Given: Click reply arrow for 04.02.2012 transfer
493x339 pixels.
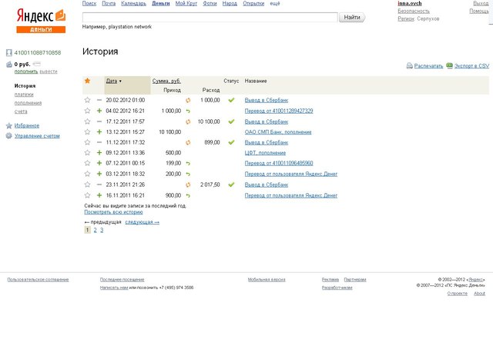Looking at the screenshot, I should point(188,111).
